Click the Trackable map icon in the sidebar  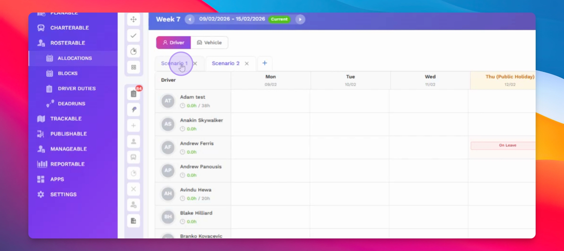coord(41,119)
